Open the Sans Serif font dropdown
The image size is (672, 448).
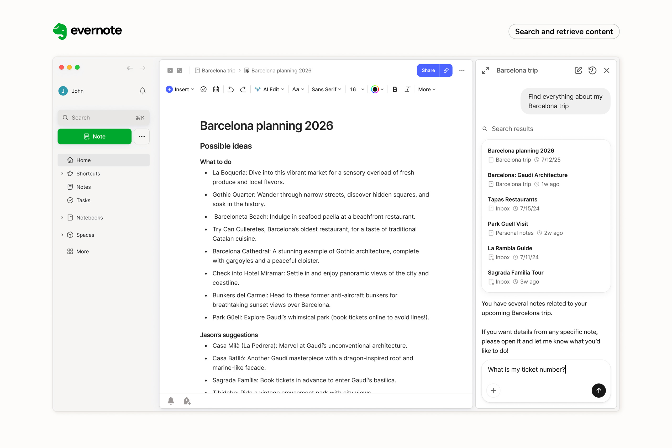point(326,89)
